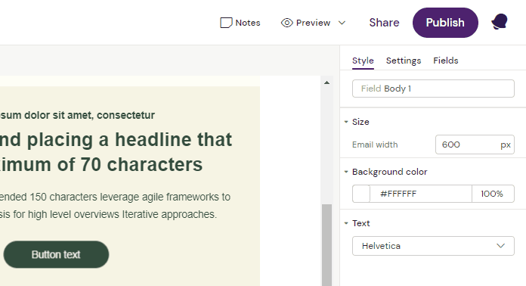The image size is (526, 286).
Task: Click the scrollbar up arrow
Action: pyautogui.click(x=326, y=82)
